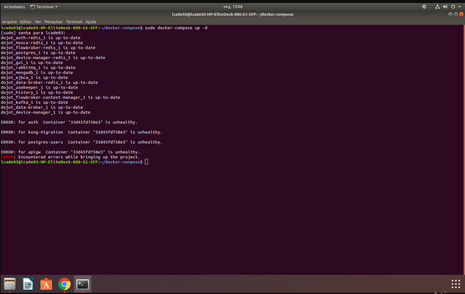Click 'dojot_flowbroker-redis_1 is up-to-date' line
Viewport: 465px width, 294px height.
(x=48, y=48)
